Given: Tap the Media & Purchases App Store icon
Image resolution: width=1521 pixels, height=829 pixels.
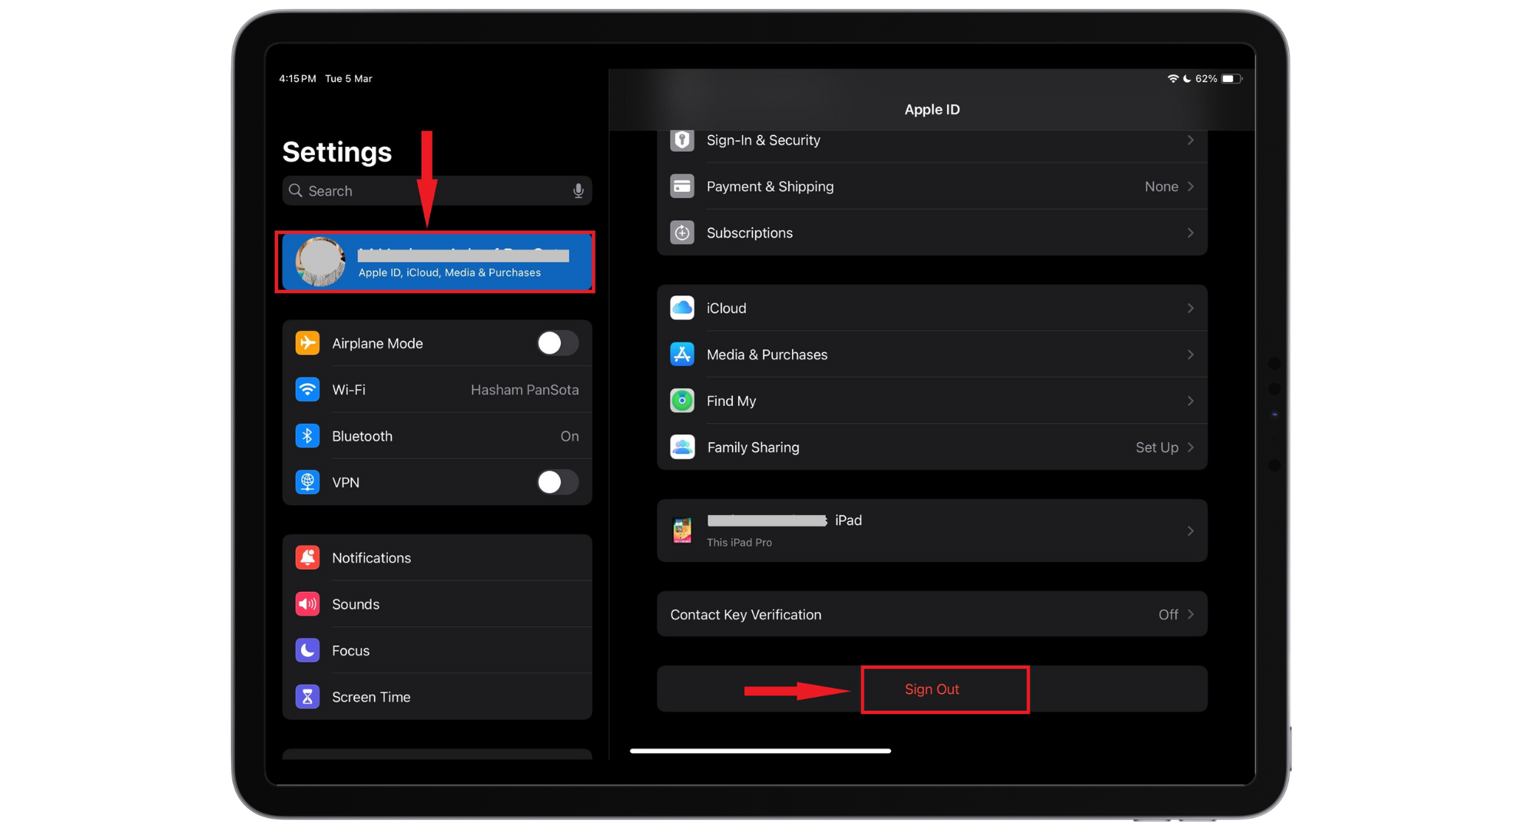Looking at the screenshot, I should pyautogui.click(x=682, y=355).
